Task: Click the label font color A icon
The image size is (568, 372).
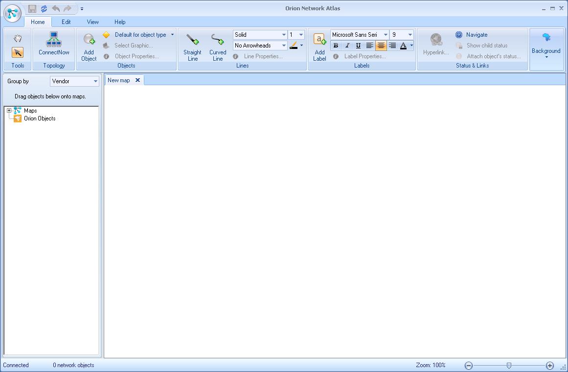Action: click(403, 46)
